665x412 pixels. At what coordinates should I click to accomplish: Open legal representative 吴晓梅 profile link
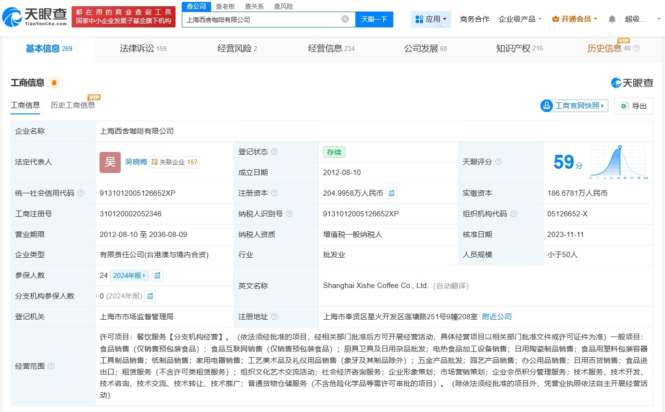point(136,162)
